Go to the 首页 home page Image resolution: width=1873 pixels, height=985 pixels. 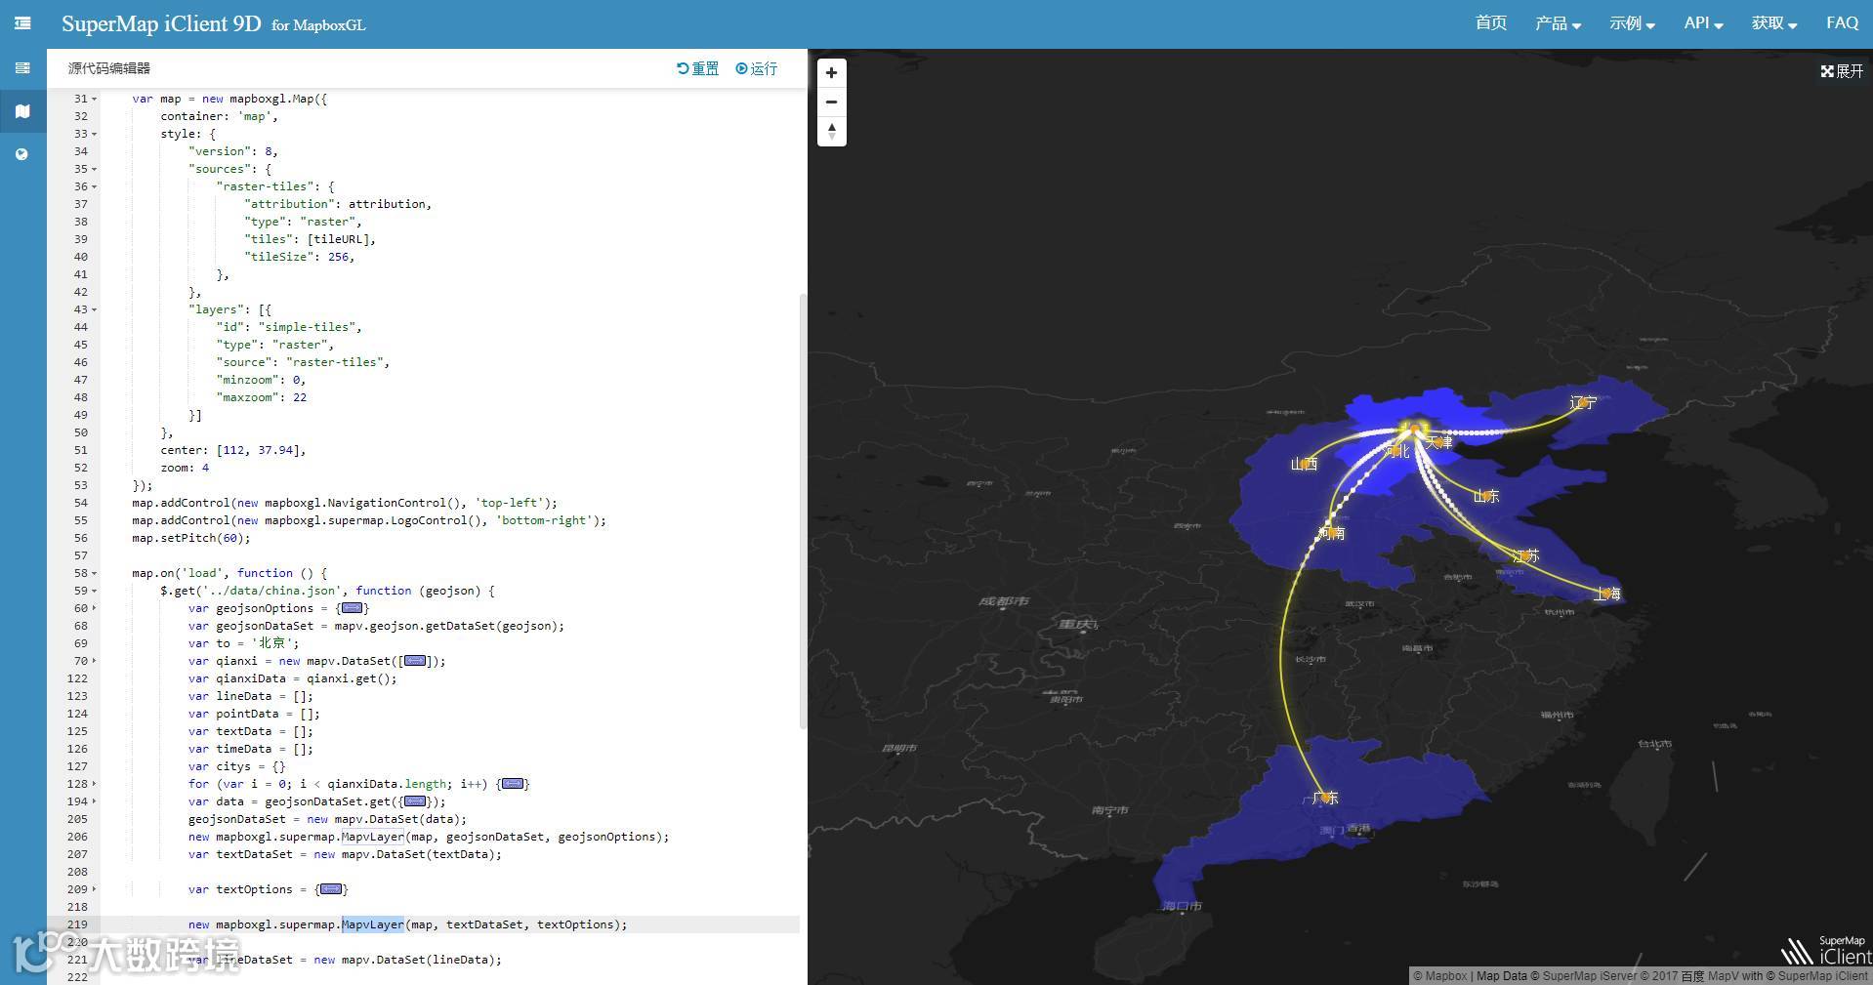(x=1490, y=23)
